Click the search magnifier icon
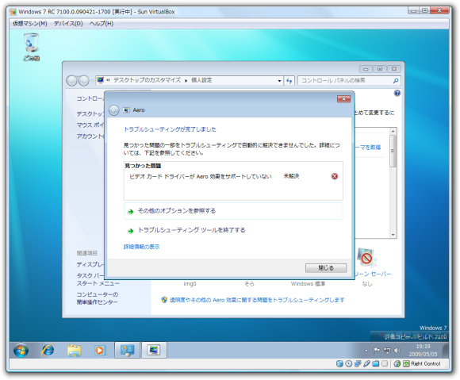 [x=396, y=80]
